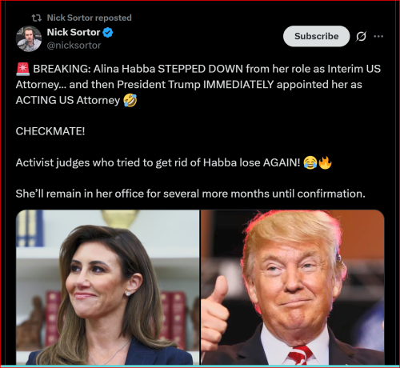Click the blue verified checkmark badge

tap(108, 33)
